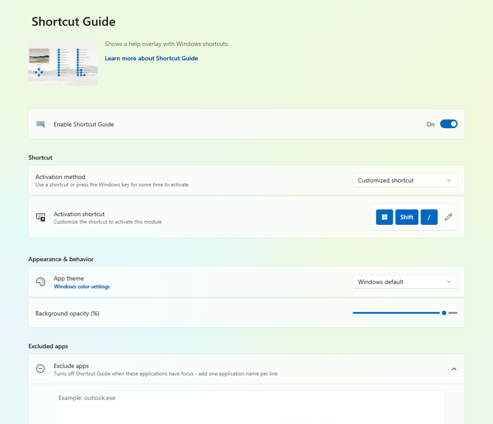Viewport: 493px width, 424px height.
Task: Click the Appearance & behavior heading
Action: point(61,259)
